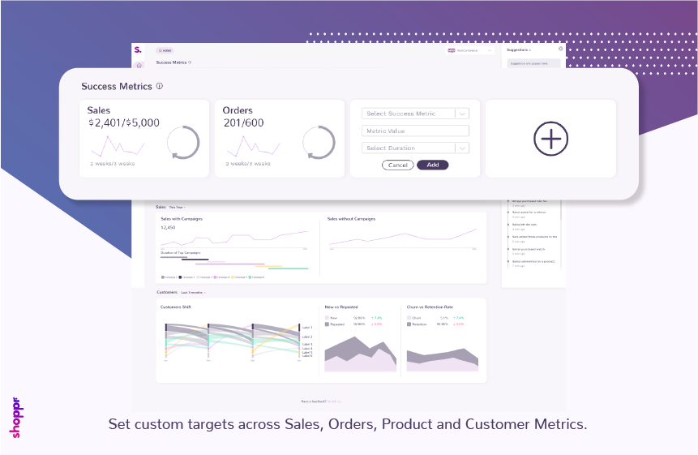The width and height of the screenshot is (698, 455).
Task: Click the 'Label 2' text in Customers Shift
Action: pyautogui.click(x=307, y=337)
